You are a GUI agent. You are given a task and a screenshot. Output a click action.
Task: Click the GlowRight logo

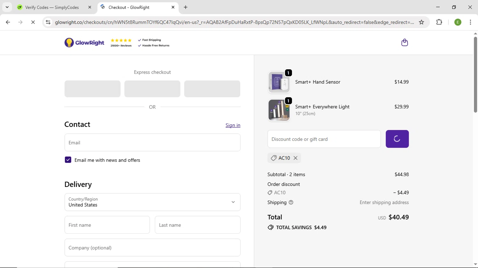pyautogui.click(x=84, y=43)
